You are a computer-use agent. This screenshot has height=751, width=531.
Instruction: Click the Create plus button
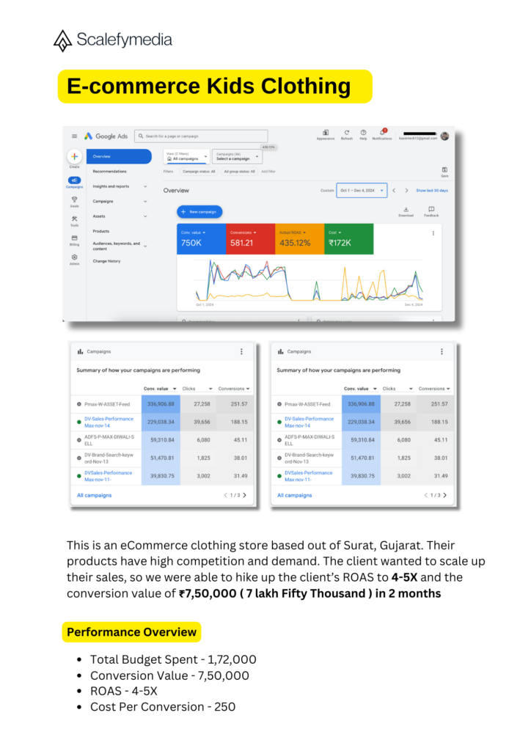tap(74, 157)
